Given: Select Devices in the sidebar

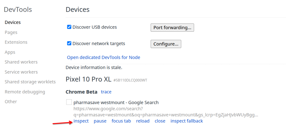Looking at the screenshot, I should click(13, 22).
